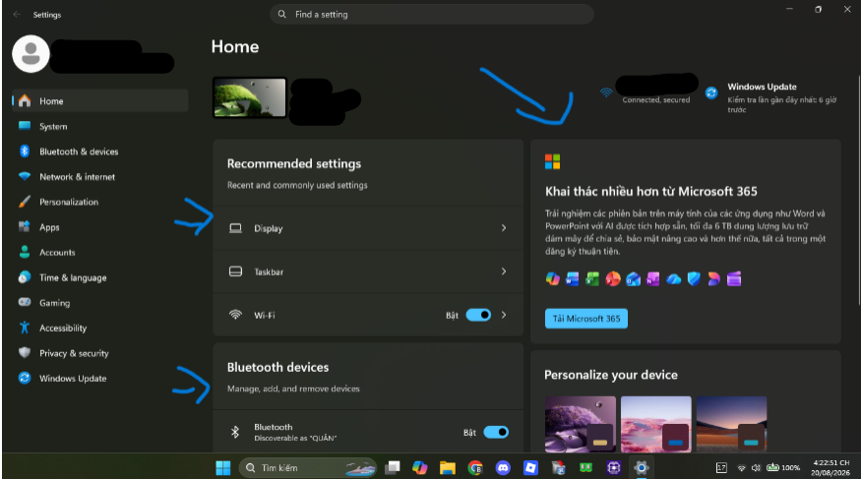Screen dimensions: 861x479
Task: Click the Windows Update icon in sidebar
Action: tap(25, 378)
